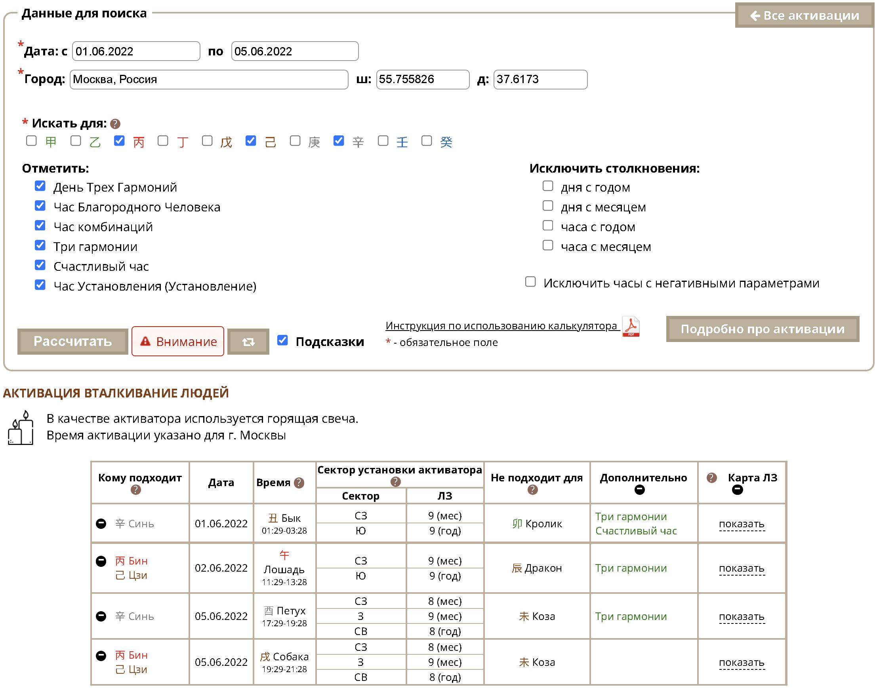Click help icon next to Время header
The width and height of the screenshot is (877, 688).
click(x=299, y=483)
